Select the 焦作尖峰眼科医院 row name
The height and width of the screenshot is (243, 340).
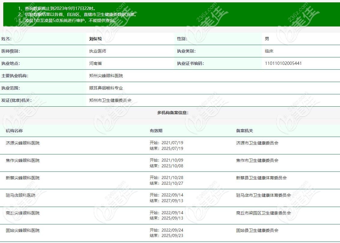pos(23,160)
